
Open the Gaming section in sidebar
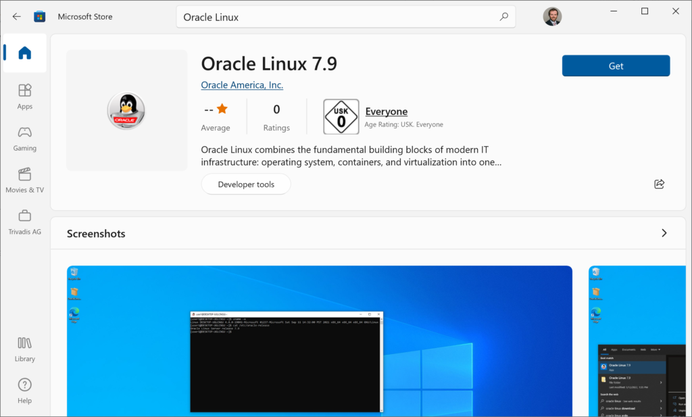pyautogui.click(x=25, y=139)
